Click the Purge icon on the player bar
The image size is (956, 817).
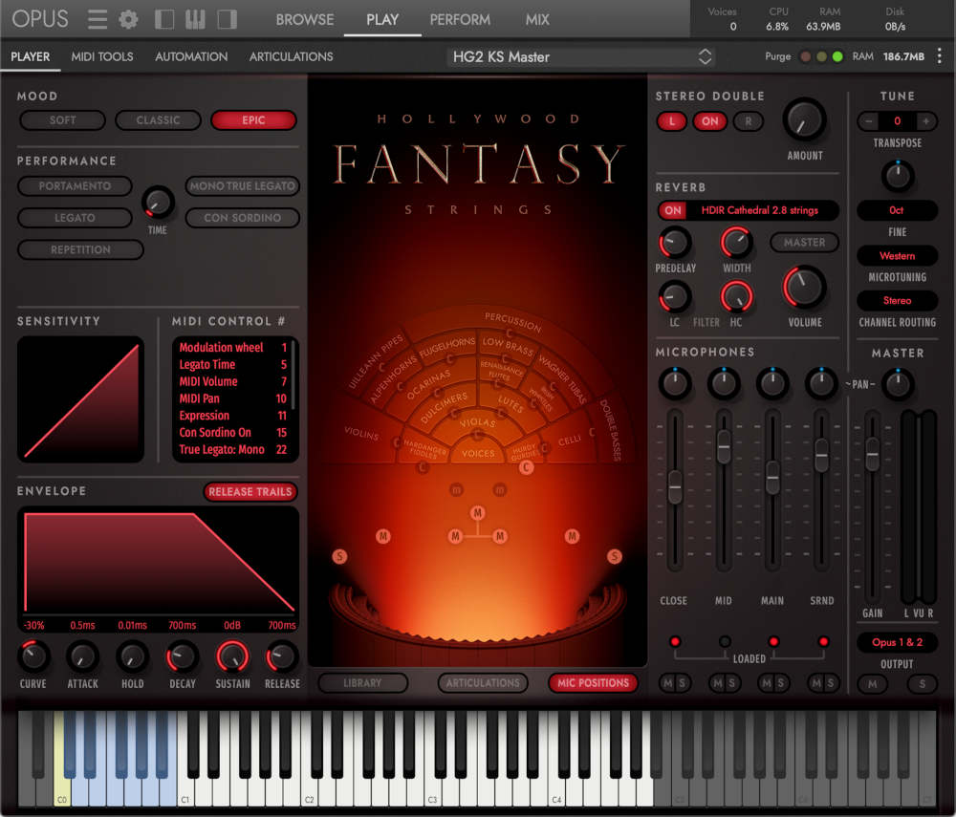click(776, 56)
